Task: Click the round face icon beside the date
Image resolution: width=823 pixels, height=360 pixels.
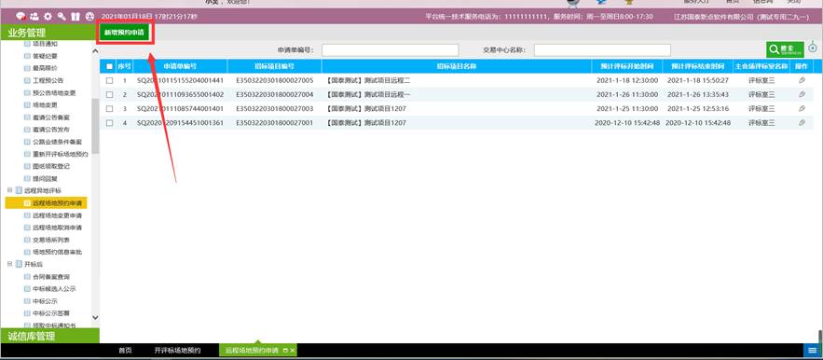Action: 89,17
